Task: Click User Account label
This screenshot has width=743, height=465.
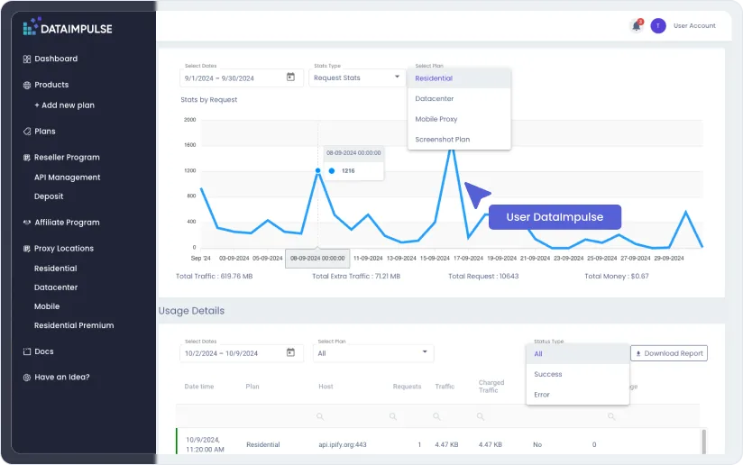Action: coord(694,25)
